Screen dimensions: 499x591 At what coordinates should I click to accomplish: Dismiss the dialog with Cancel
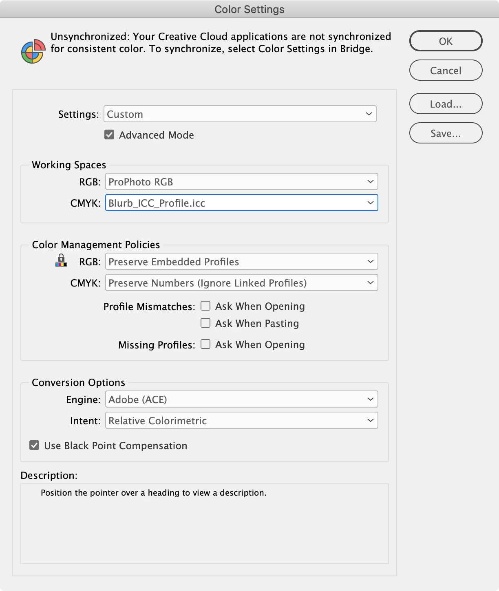click(446, 71)
